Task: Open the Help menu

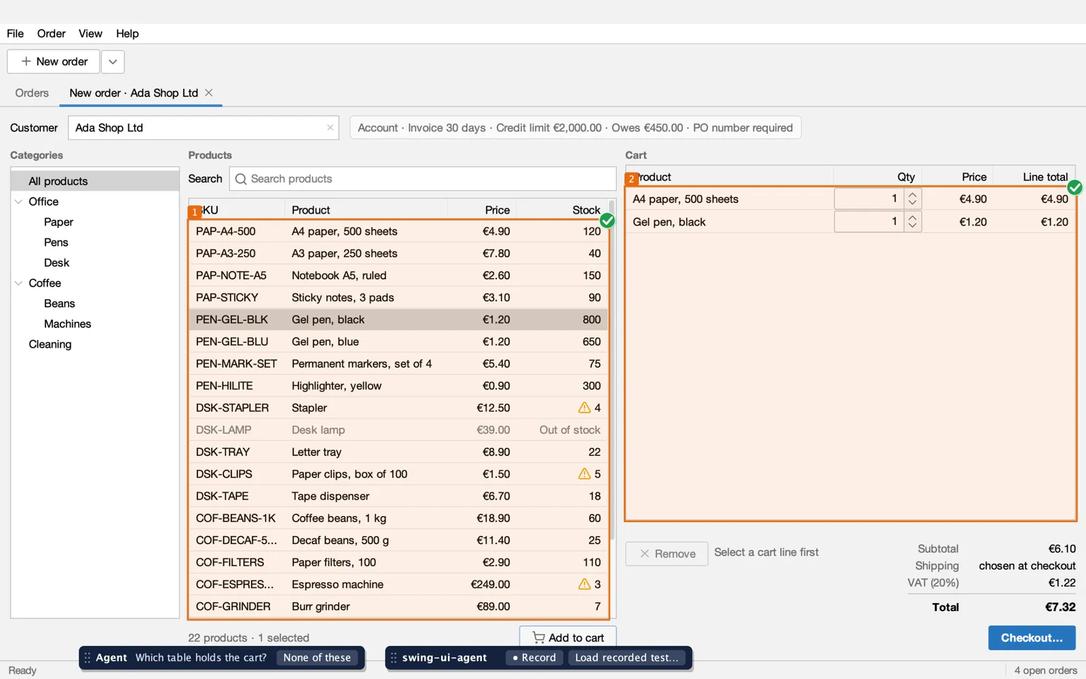Action: [x=127, y=33]
